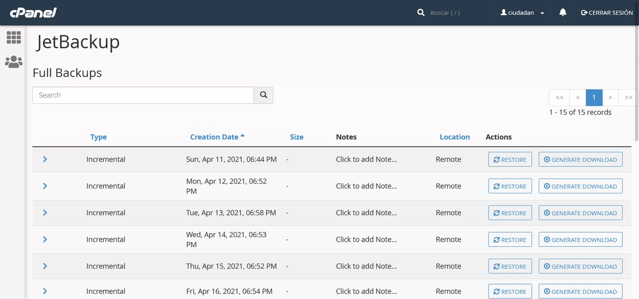Go to first page with << button
Viewport: 639px width, 299px height.
click(559, 98)
